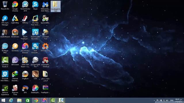Open the Windows Store taskbar icon
Screen dimensions: 184x103
(x=28, y=100)
